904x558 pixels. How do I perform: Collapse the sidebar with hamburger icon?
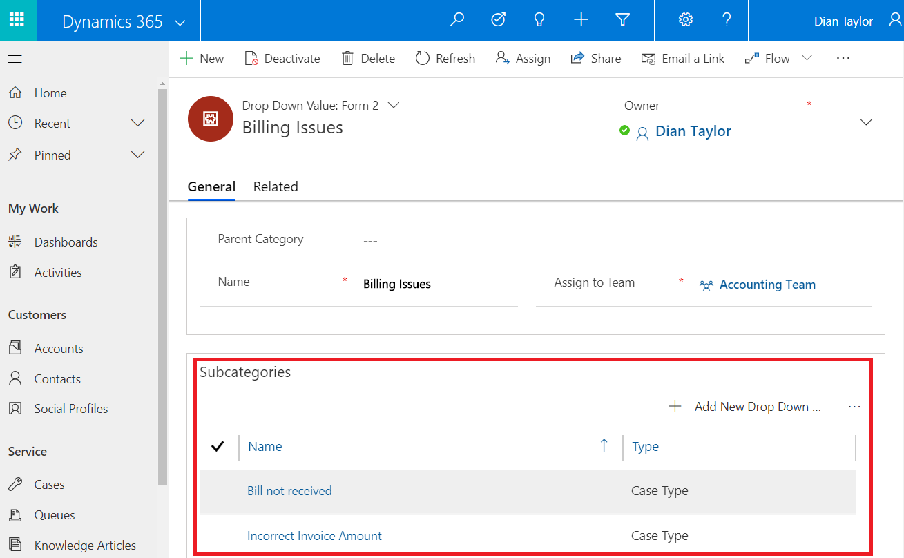[15, 59]
